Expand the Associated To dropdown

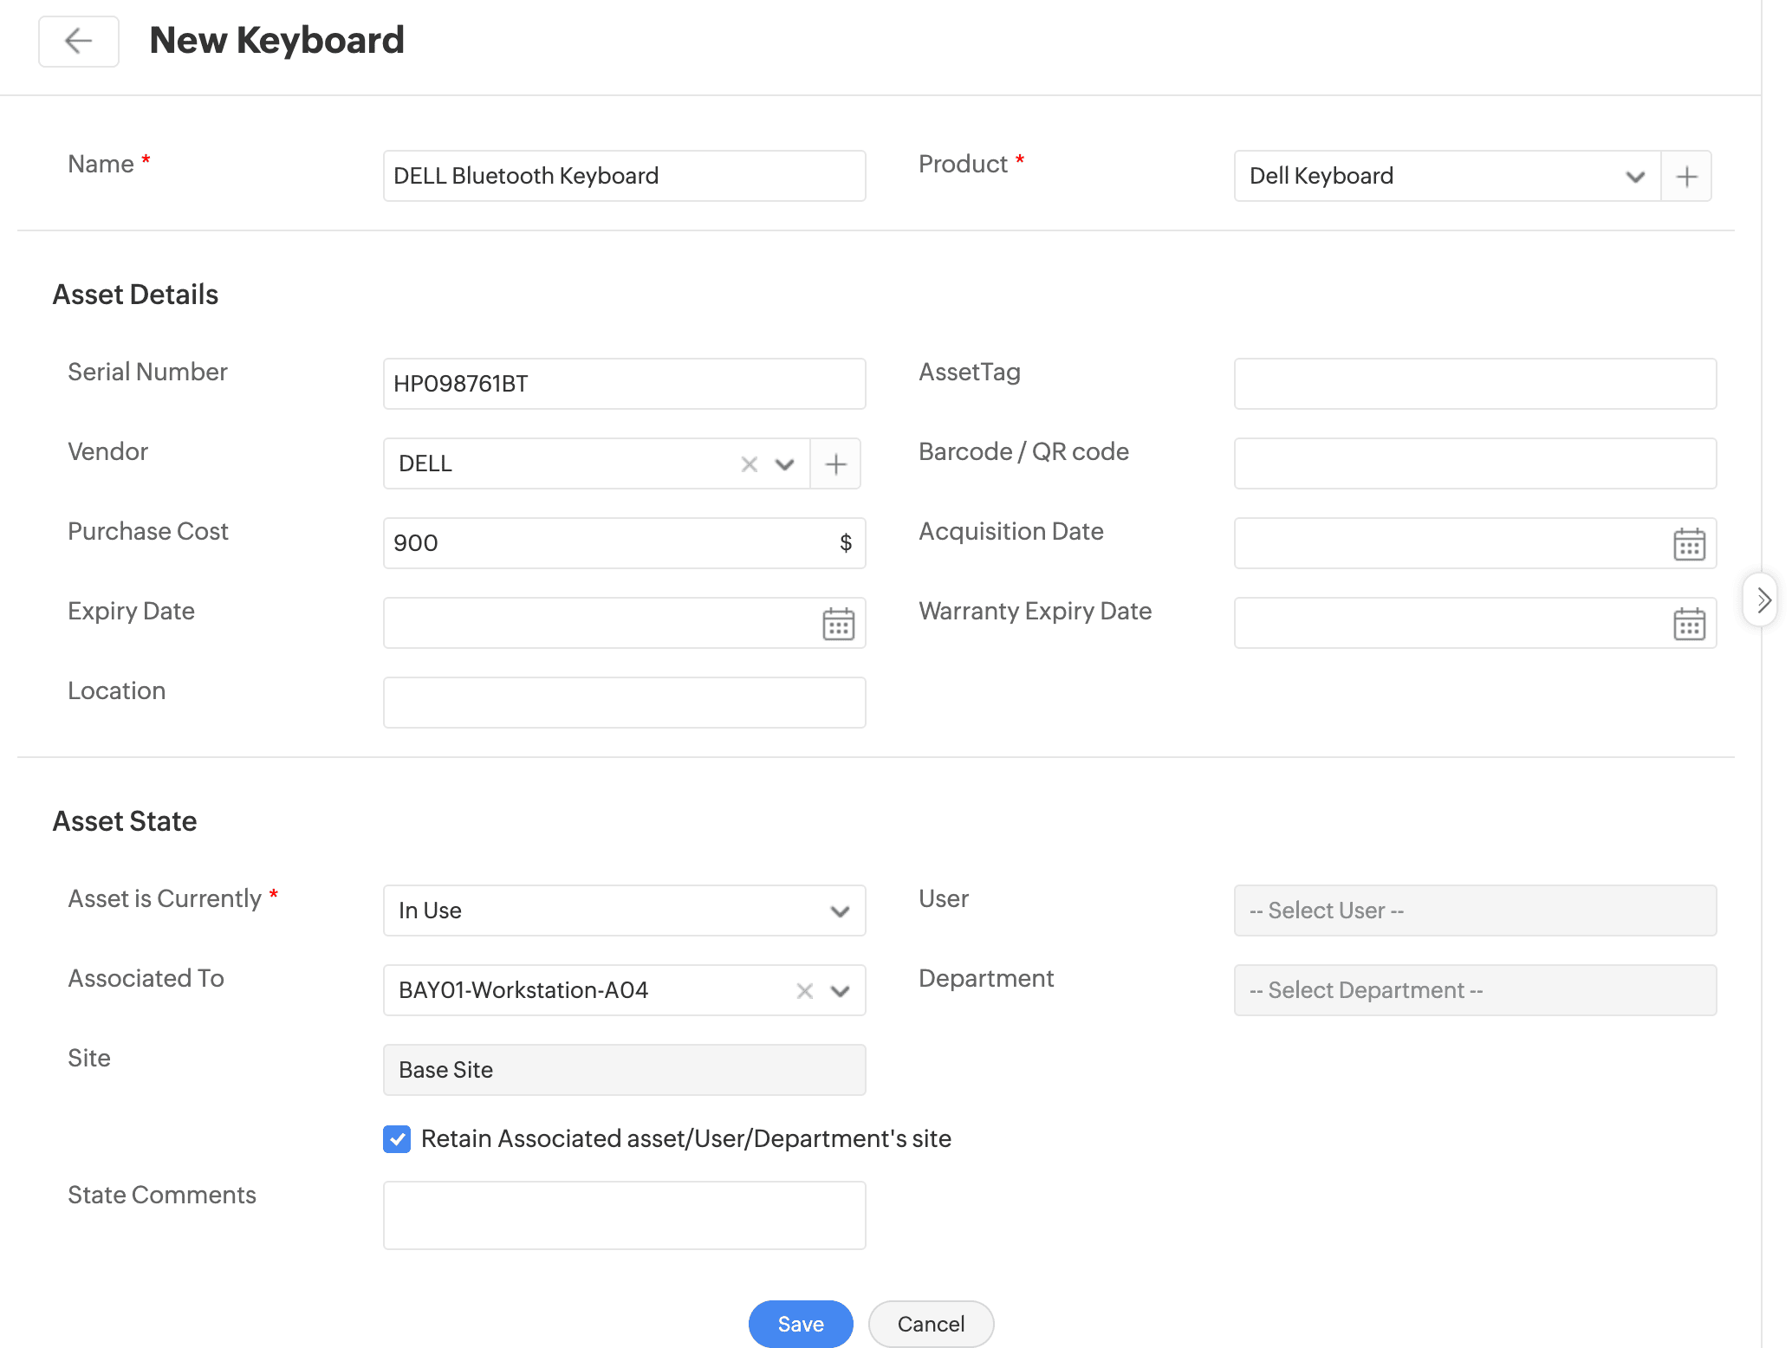[x=840, y=991]
